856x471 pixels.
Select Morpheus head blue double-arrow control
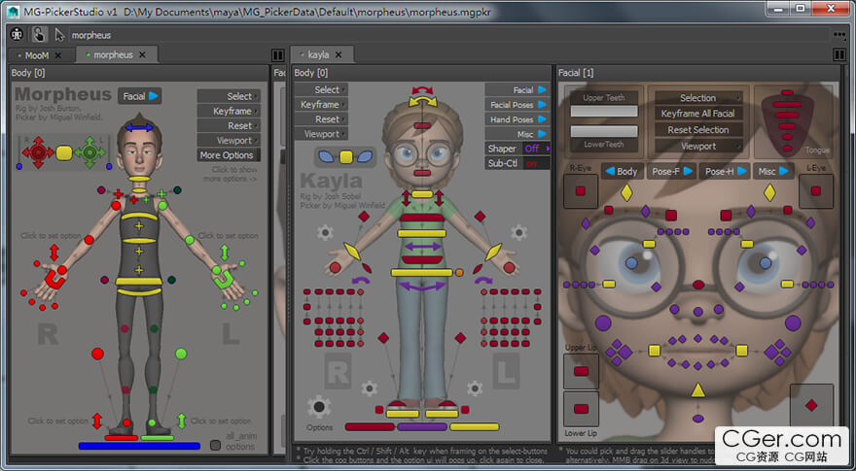click(x=139, y=127)
